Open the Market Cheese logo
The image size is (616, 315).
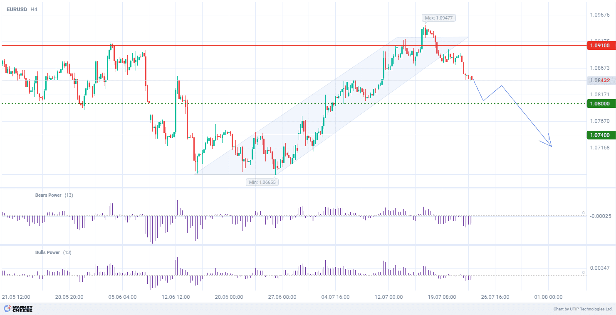pos(18,309)
